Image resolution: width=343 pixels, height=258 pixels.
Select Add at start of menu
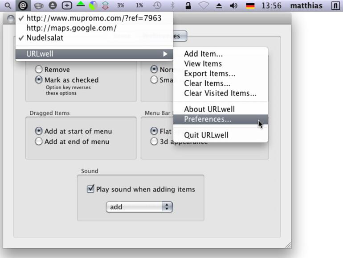(39, 131)
